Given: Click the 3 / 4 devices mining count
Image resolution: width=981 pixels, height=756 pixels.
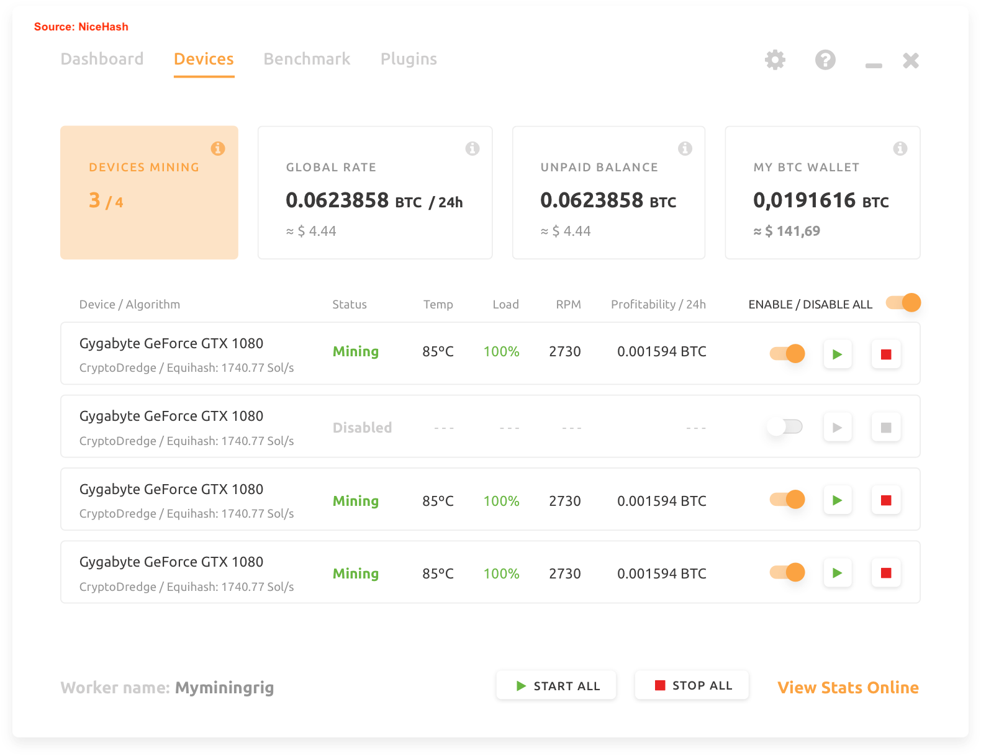Looking at the screenshot, I should [x=106, y=200].
